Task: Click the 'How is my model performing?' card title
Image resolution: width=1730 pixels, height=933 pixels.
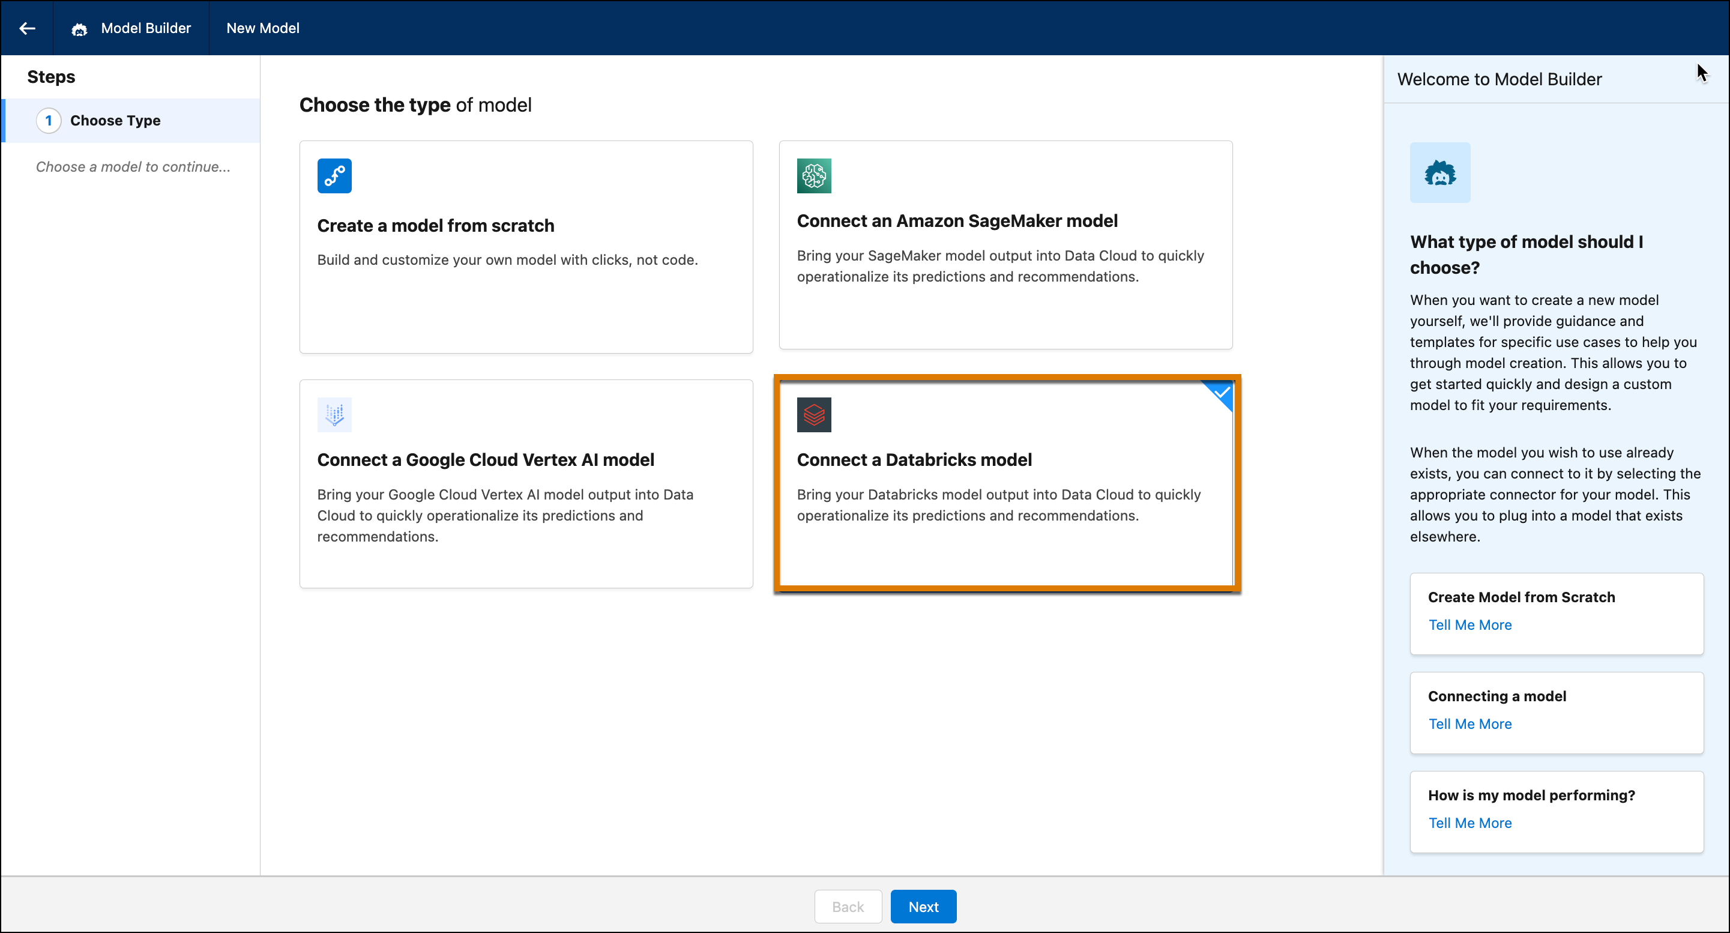Action: [x=1531, y=796]
